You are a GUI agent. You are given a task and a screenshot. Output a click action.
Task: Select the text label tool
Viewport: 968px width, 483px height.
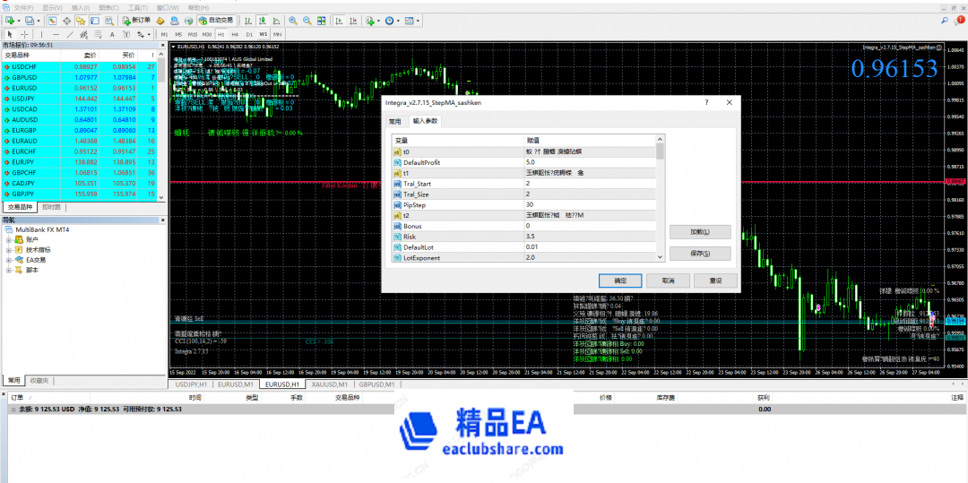[x=126, y=34]
